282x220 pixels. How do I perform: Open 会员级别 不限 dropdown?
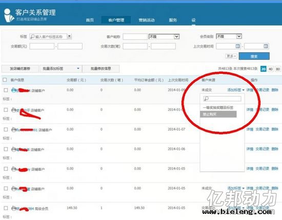(x=229, y=36)
